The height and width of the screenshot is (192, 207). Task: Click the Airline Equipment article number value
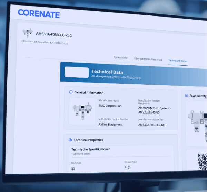(110, 125)
